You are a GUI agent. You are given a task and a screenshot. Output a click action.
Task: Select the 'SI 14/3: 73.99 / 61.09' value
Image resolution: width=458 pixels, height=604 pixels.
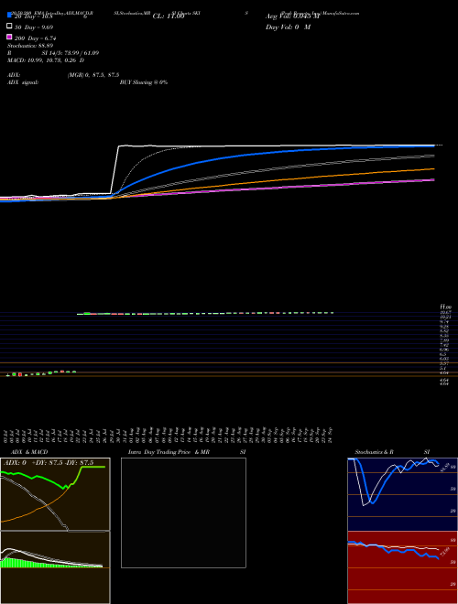(x=71, y=53)
